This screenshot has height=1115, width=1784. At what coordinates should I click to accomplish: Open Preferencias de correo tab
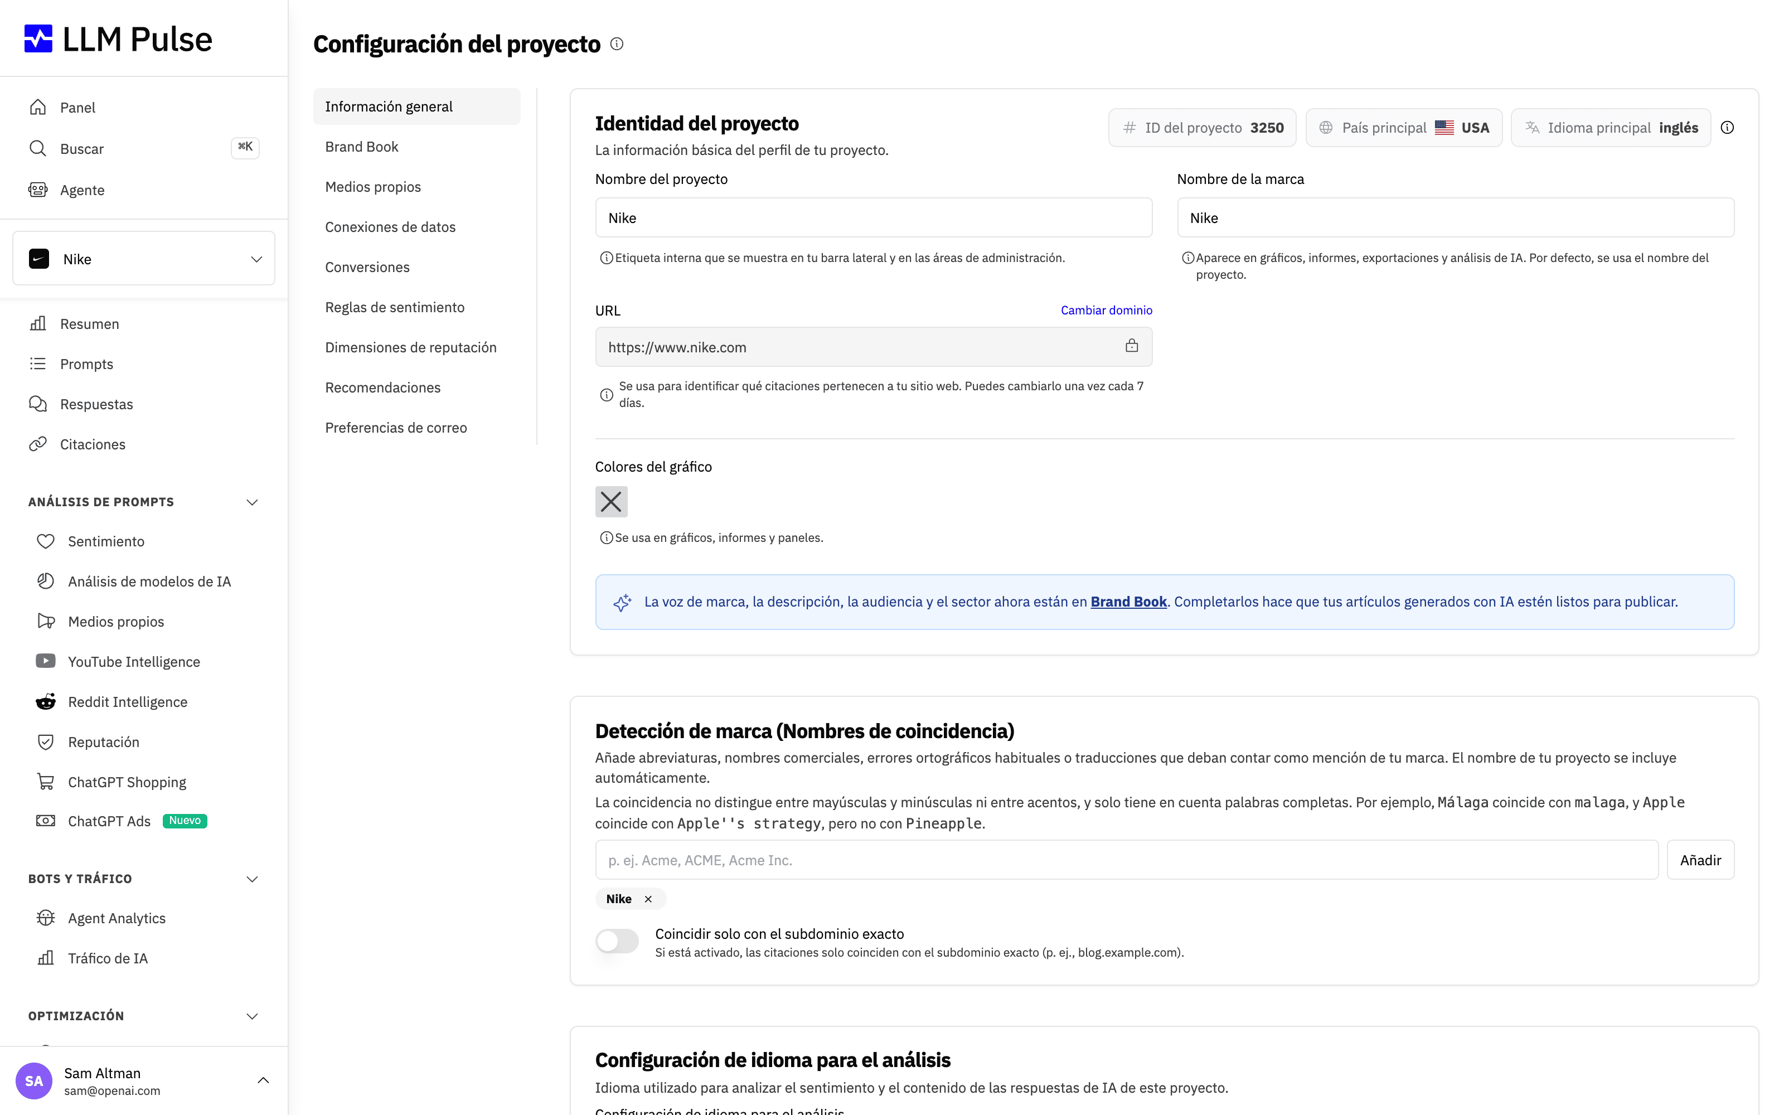[416, 428]
